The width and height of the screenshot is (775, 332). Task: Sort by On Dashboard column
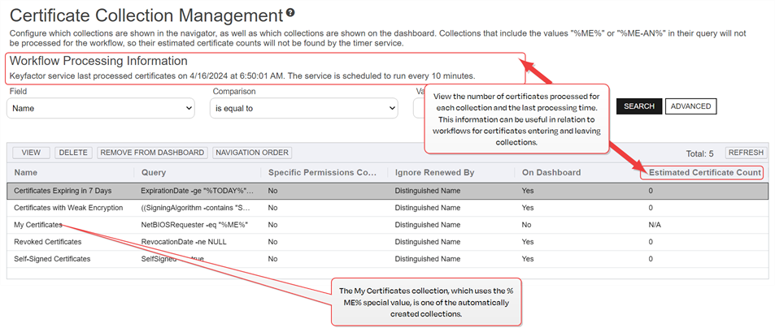[x=551, y=173]
